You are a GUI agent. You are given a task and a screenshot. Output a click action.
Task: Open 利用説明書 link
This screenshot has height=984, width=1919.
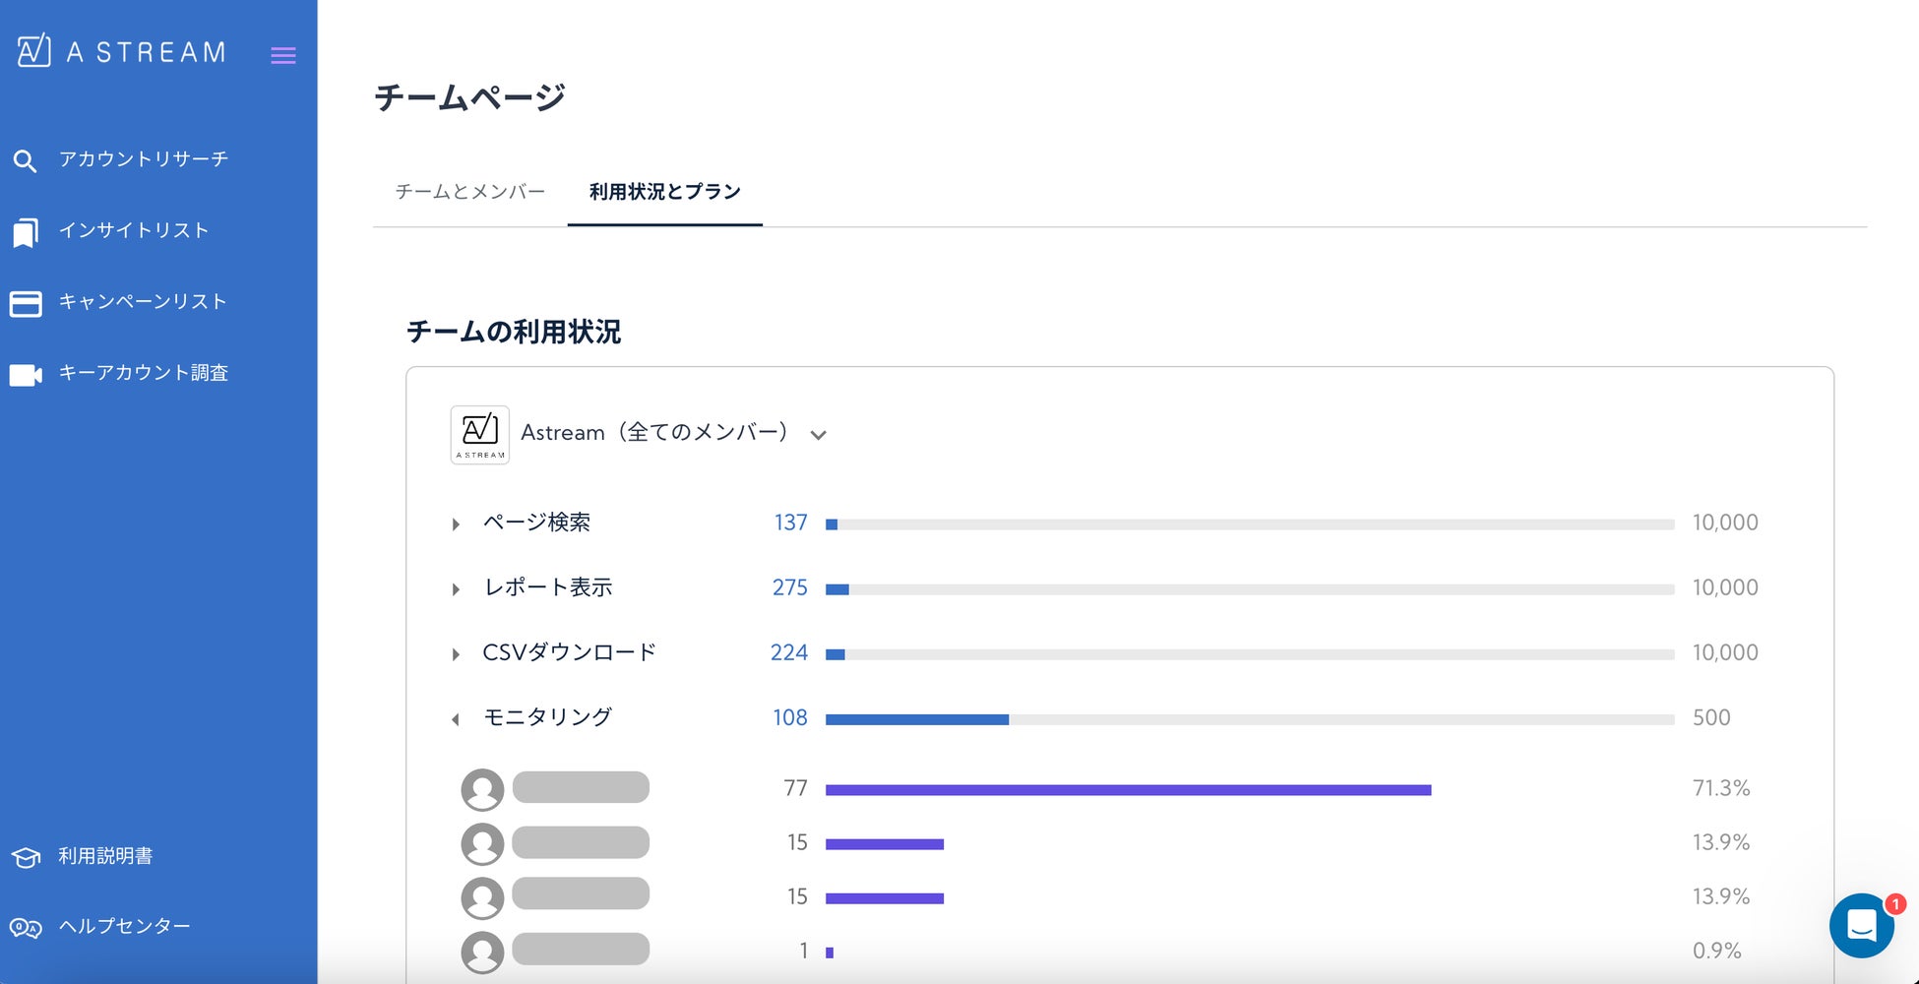(x=105, y=856)
